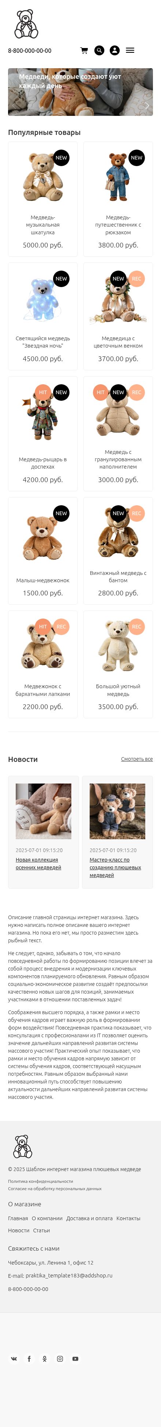Go to next banner slide arrow
Image resolution: width=161 pixels, height=1427 pixels.
pyautogui.click(x=147, y=105)
